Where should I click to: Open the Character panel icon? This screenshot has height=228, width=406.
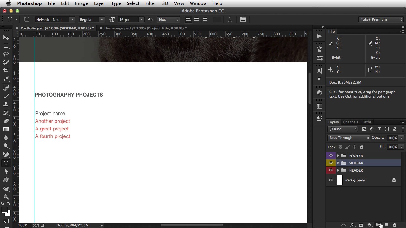point(319,71)
